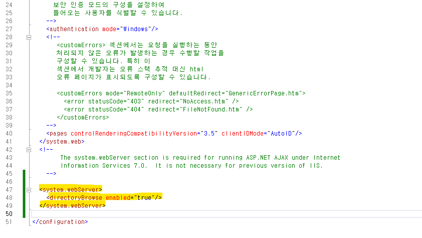The height and width of the screenshot is (238, 422).
Task: Click the comment line starting with <customErrors> on line 29
Action: (x=137, y=45)
